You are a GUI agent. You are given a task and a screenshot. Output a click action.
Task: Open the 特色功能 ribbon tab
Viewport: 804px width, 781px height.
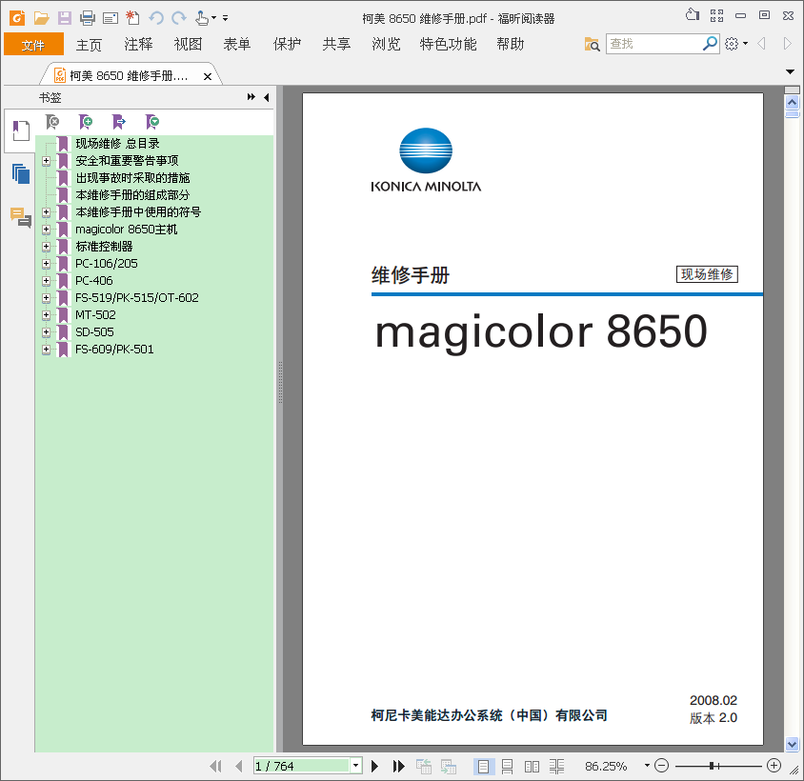(x=448, y=44)
